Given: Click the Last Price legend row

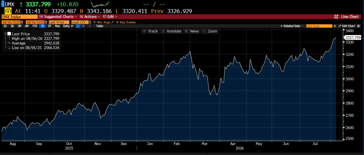Looking at the screenshot, I should (32, 34).
